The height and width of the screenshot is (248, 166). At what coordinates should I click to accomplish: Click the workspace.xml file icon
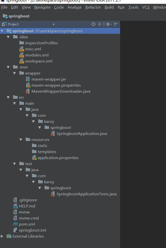(x=22, y=61)
